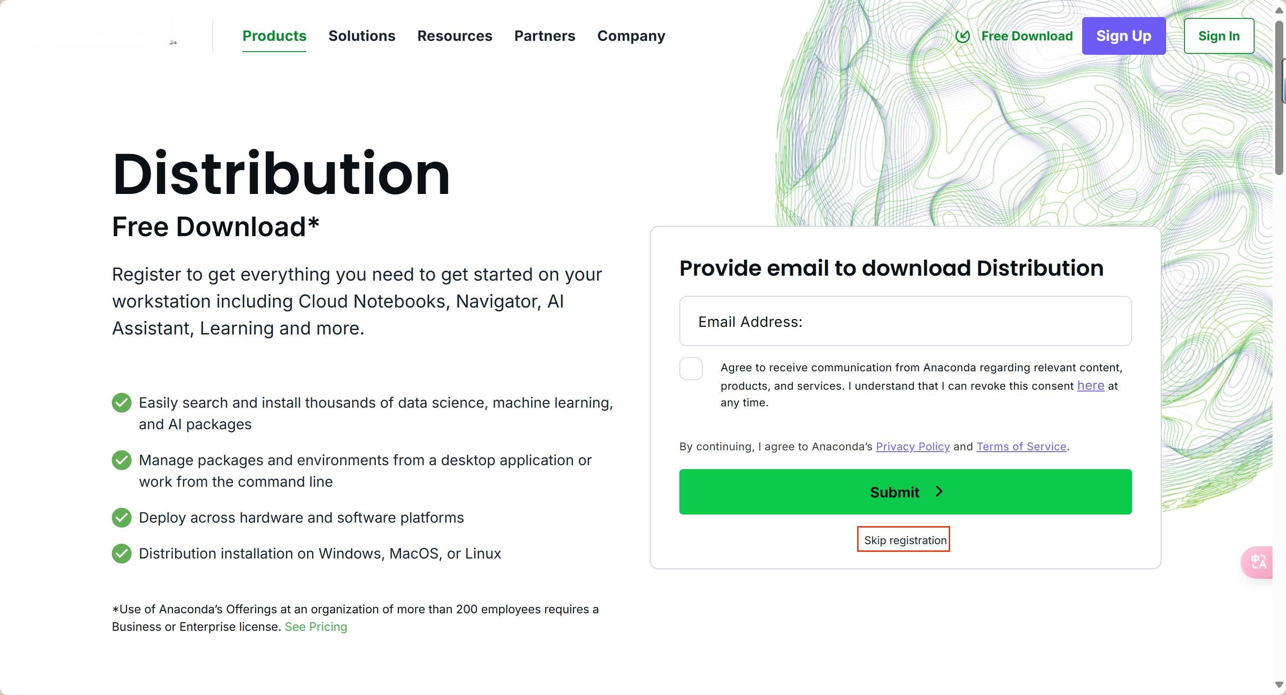Open the Products menu
The width and height of the screenshot is (1286, 695).
274,36
